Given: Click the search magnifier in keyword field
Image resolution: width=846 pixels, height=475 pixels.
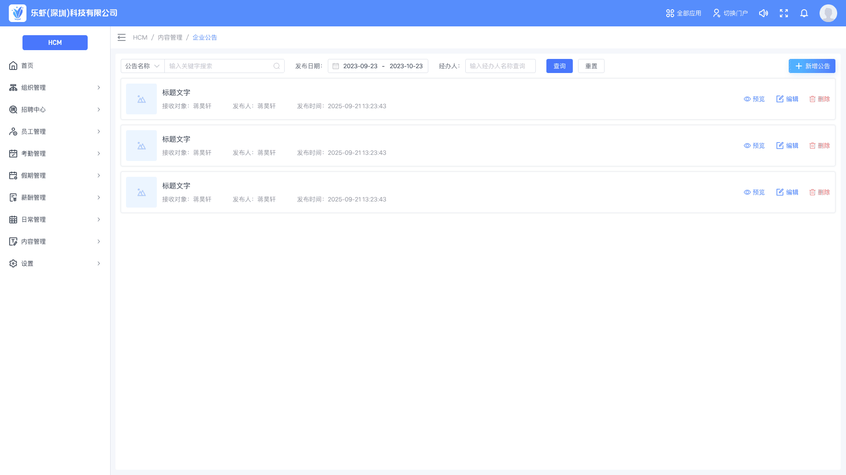Looking at the screenshot, I should (276, 66).
